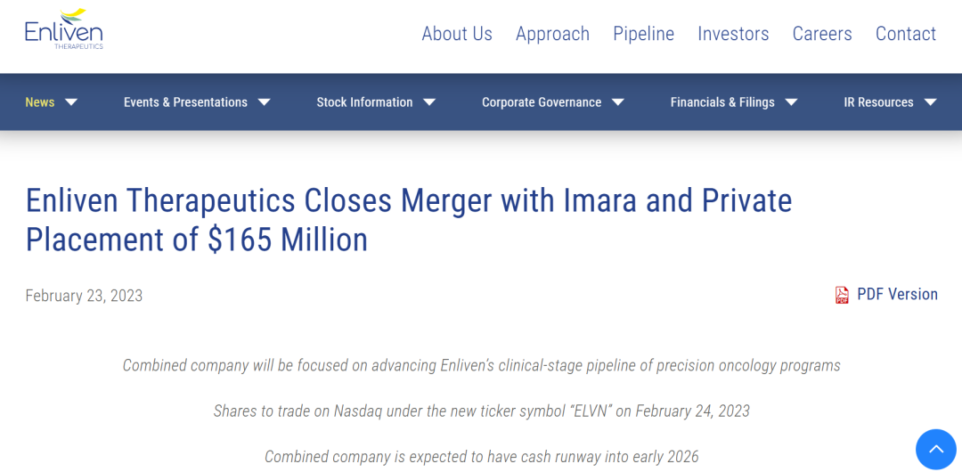Open the About Us page
Screen dimensions: 962x472
tap(457, 34)
